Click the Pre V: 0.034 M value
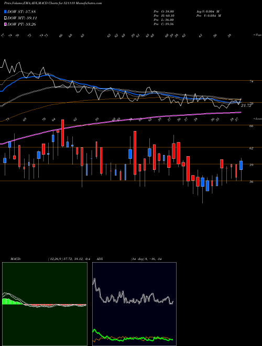Image resolution: width=262 pixels, height=346 pixels. (x=209, y=16)
